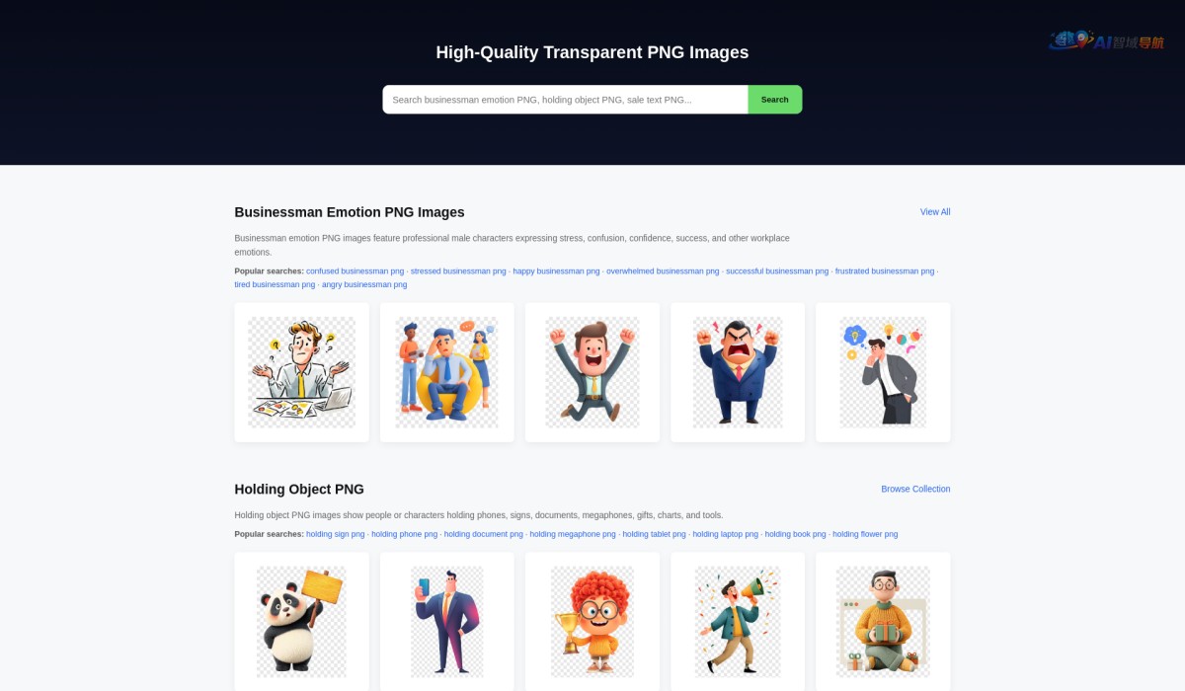Open the stressed businessman on beanbag thumbnail
1185x691 pixels.
(x=446, y=372)
